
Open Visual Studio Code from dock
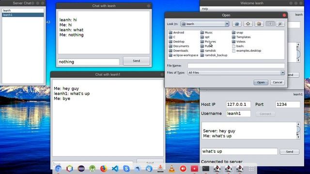[115, 169]
